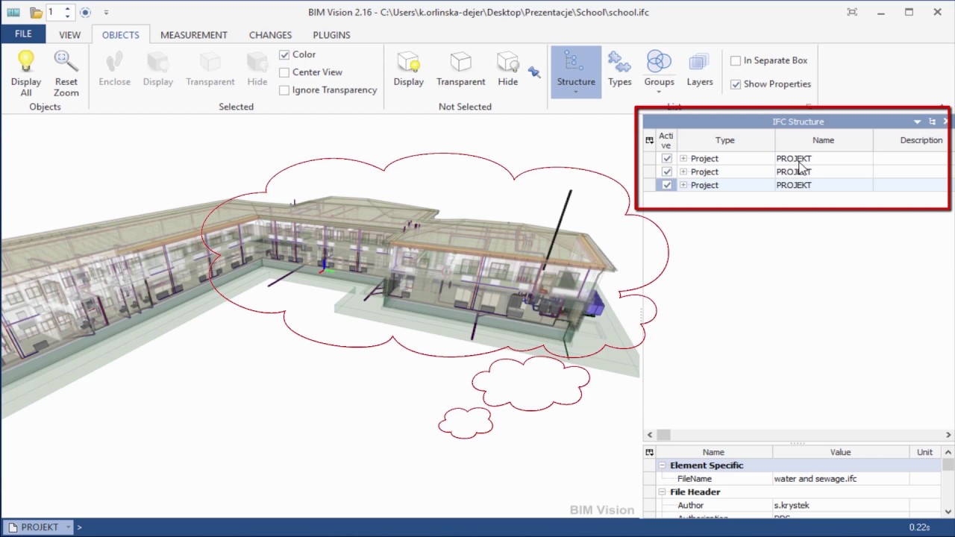Open the Customize Quick Access Toolbar dropdown
The width and height of the screenshot is (955, 537).
point(106,13)
